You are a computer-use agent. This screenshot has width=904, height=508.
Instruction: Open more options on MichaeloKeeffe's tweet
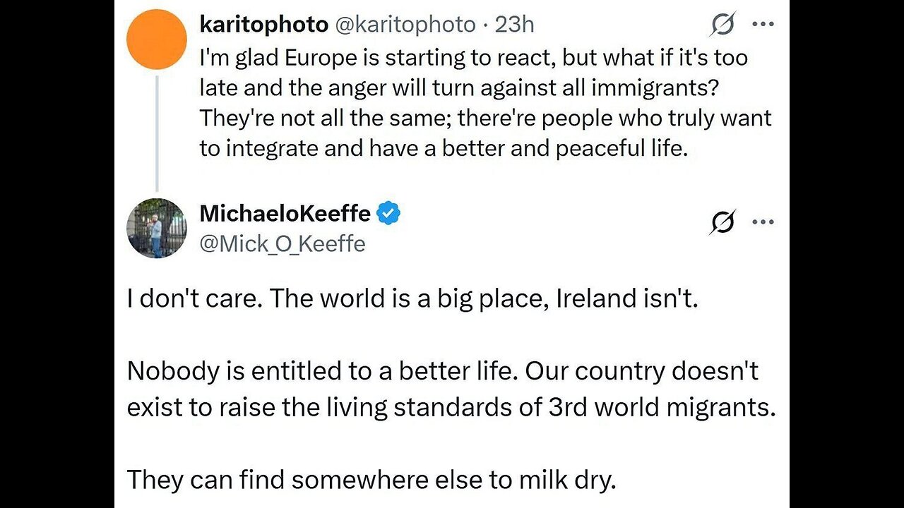763,222
